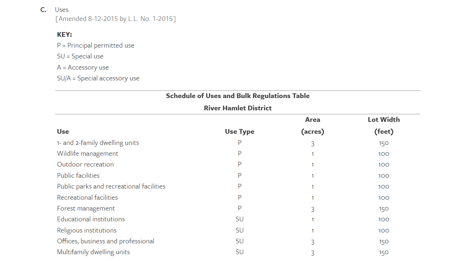Viewport: 467px width, 261px height.
Task: Click the "Use Type" column header
Action: [x=239, y=132]
